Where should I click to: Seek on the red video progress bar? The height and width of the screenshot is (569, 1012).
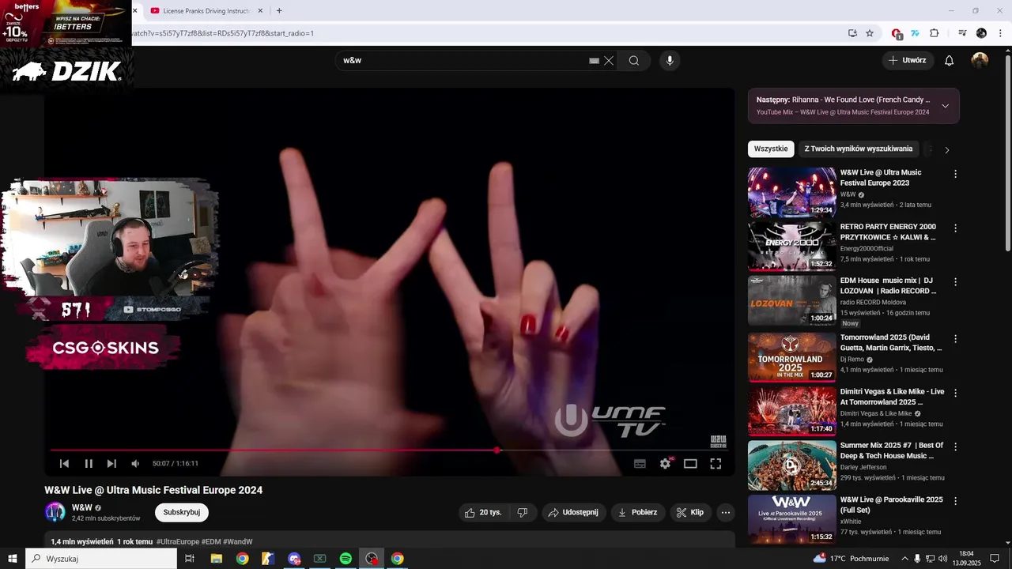[x=389, y=450]
